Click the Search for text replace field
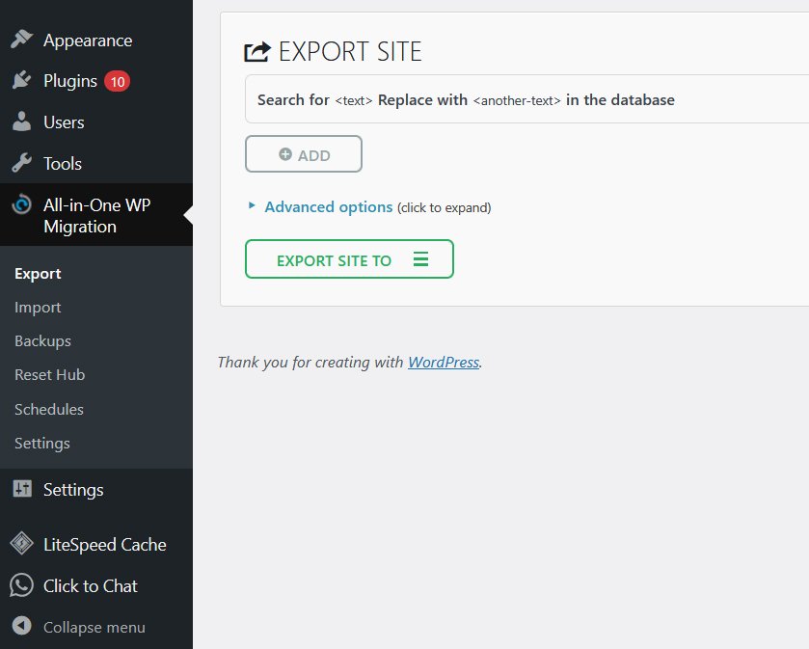 tap(526, 99)
